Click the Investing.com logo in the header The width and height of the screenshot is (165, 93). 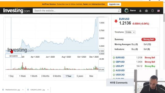click(16, 11)
